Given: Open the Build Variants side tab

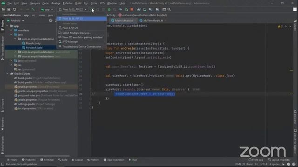Looking at the screenshot, I should tap(2, 145).
